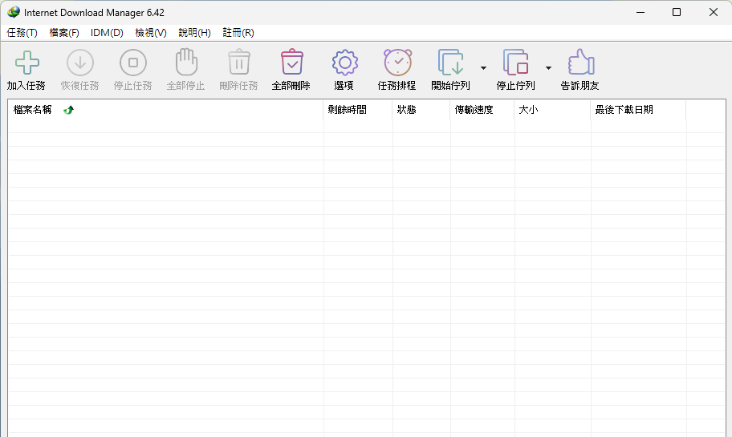
Task: Open the 註冊(R) menu
Action: click(238, 33)
